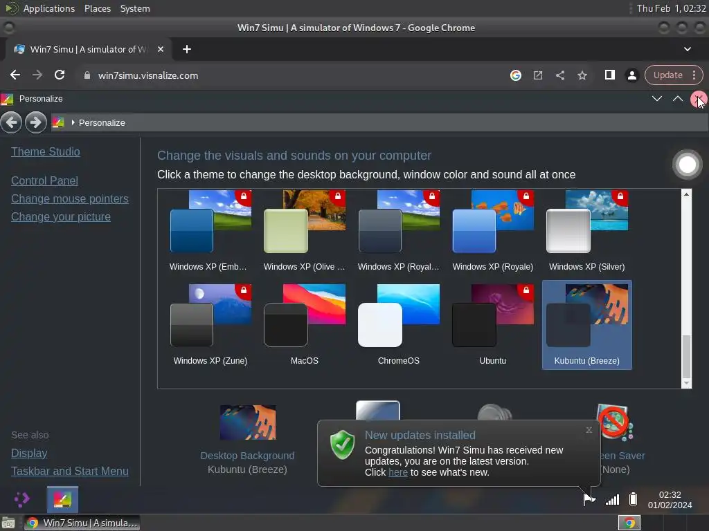Click open-in-new-window icon in address bar
Viewport: 709px width, 531px height.
(537, 75)
